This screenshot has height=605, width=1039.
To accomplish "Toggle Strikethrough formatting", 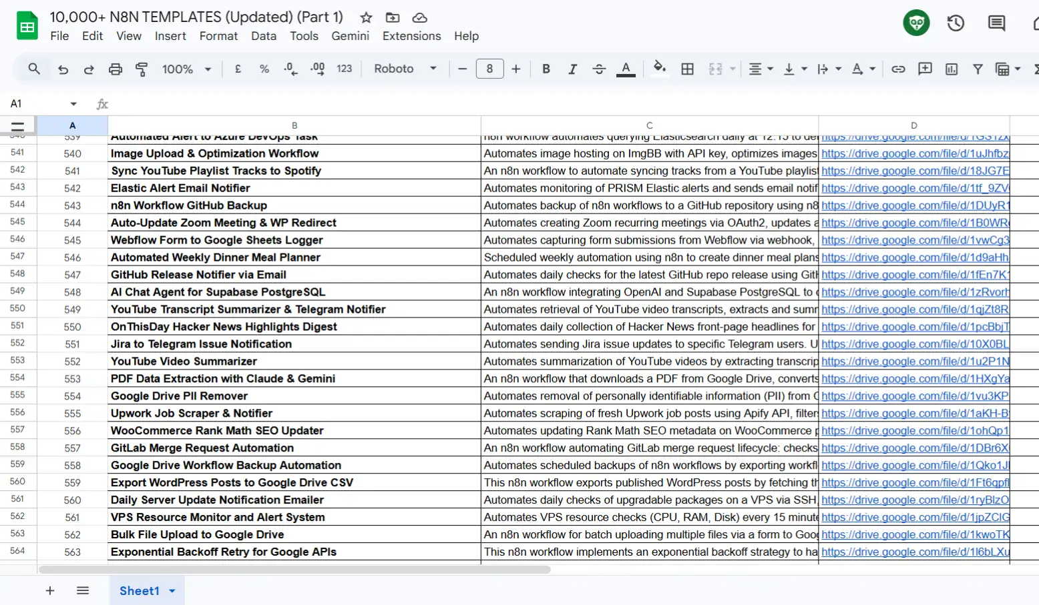I will 599,69.
